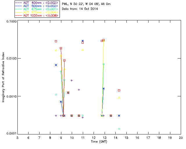Viewport: 186px width, 149px height.
Task: Click the '9' x-axis tick label
Action: [x=61, y=138]
